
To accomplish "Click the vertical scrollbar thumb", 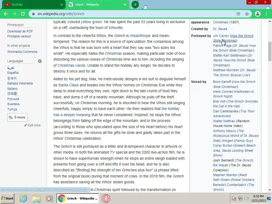I will point(270,51).
